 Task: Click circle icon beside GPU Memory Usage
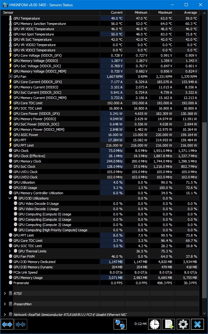11,278
